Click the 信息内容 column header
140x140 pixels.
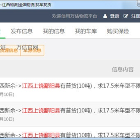(x=122, y=70)
